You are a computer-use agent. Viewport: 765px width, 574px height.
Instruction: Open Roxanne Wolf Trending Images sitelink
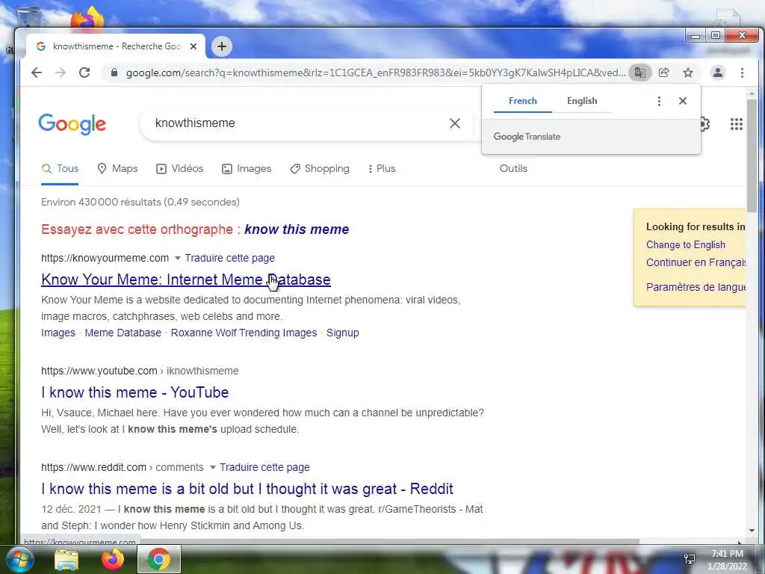point(244,333)
